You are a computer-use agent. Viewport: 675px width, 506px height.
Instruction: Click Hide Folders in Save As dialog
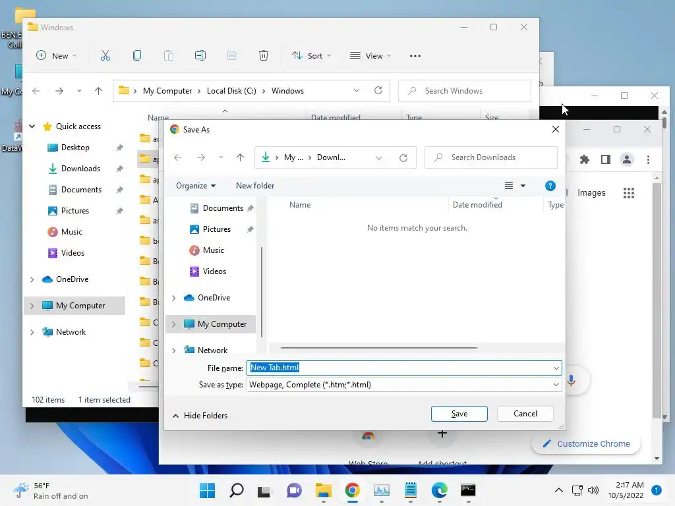pyautogui.click(x=200, y=416)
